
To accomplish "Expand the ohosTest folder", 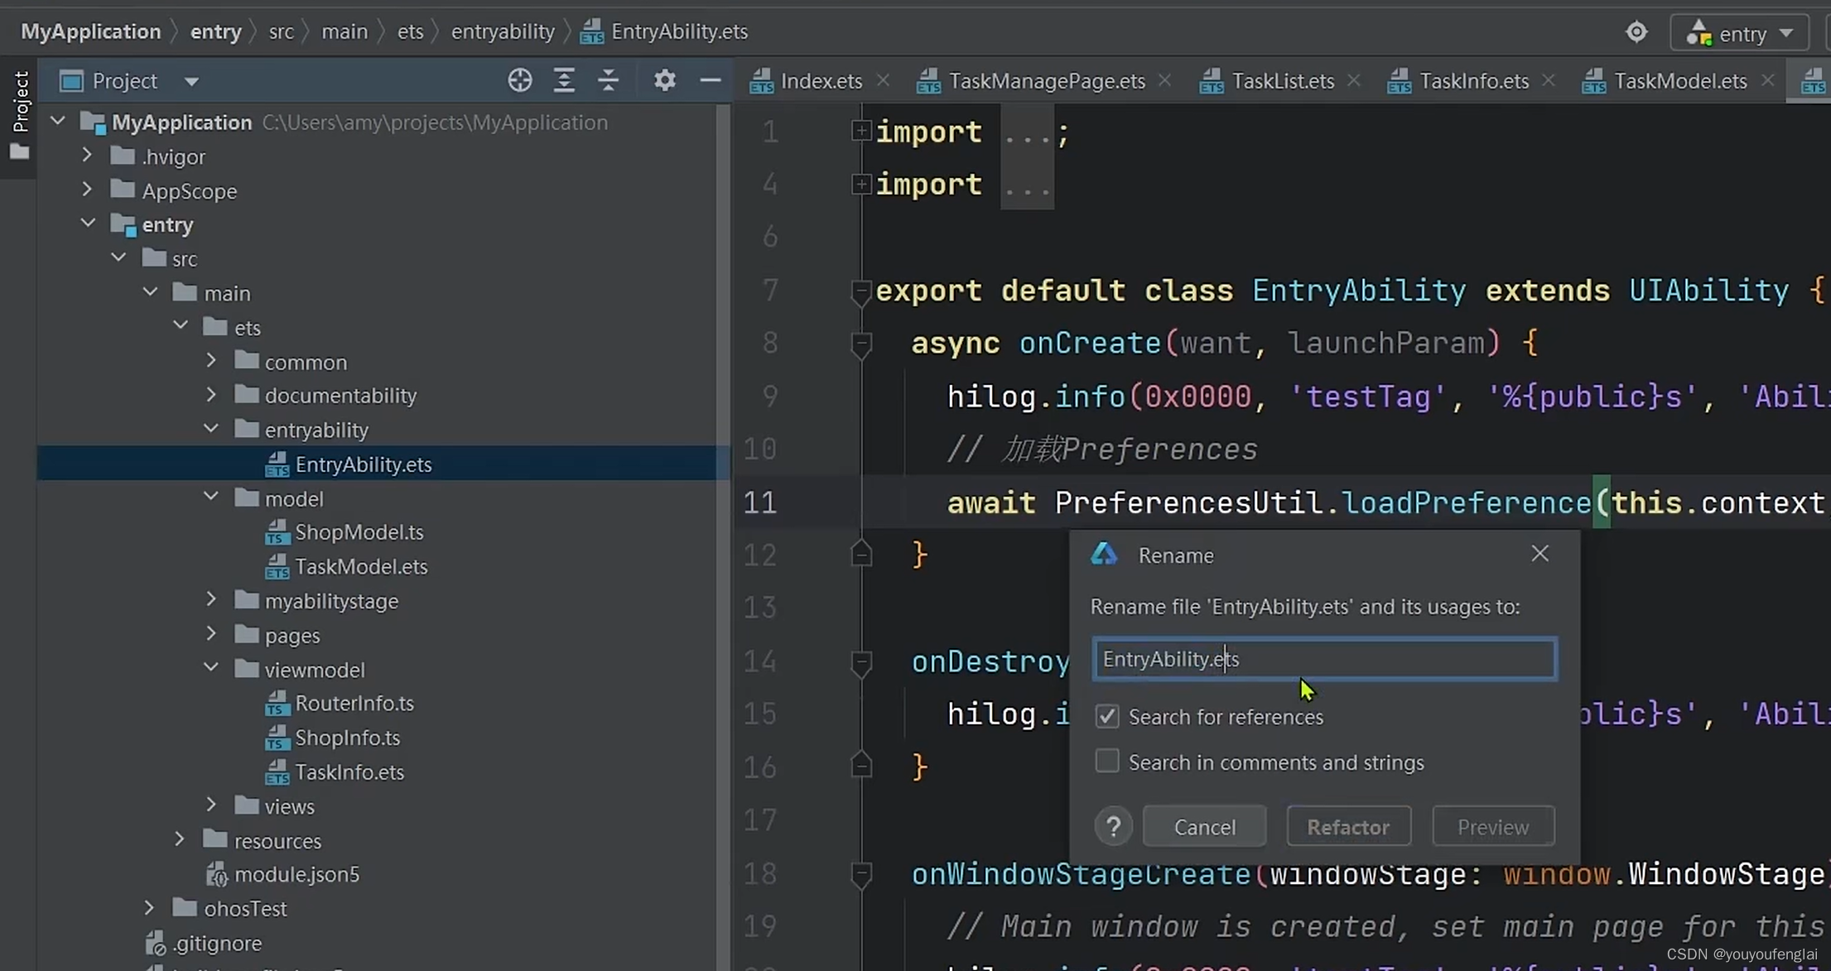I will 149,908.
